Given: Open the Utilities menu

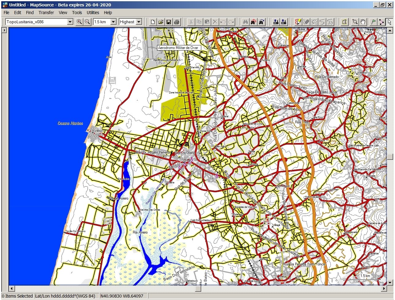Looking at the screenshot, I should (93, 13).
